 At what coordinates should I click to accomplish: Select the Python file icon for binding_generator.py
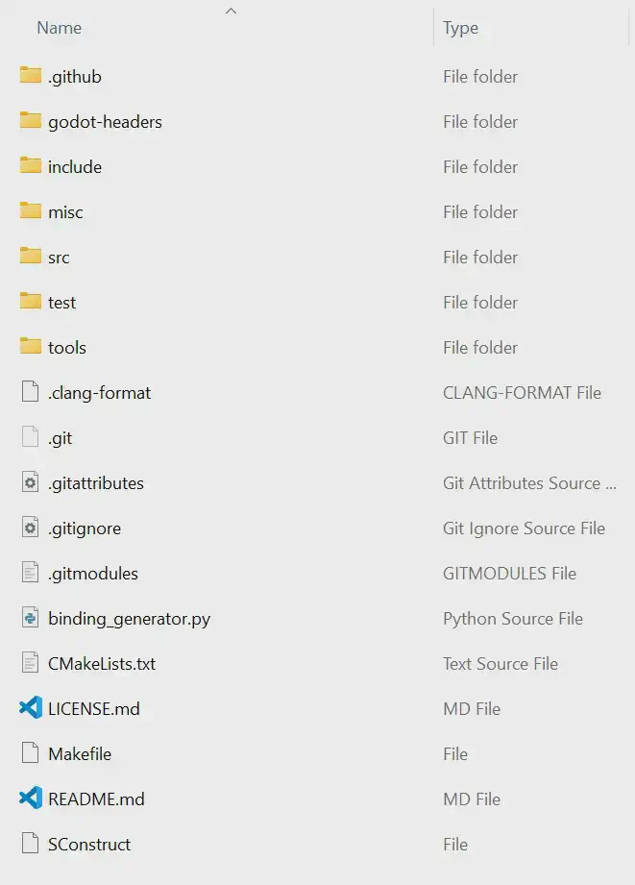click(x=31, y=617)
